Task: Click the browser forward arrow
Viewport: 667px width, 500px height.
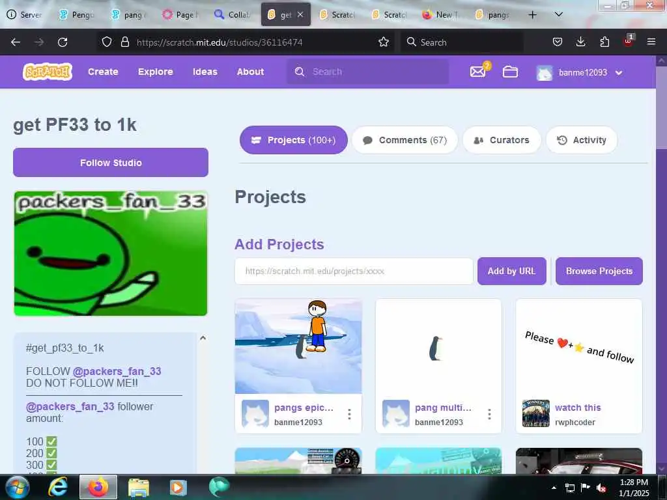Action: (x=39, y=42)
